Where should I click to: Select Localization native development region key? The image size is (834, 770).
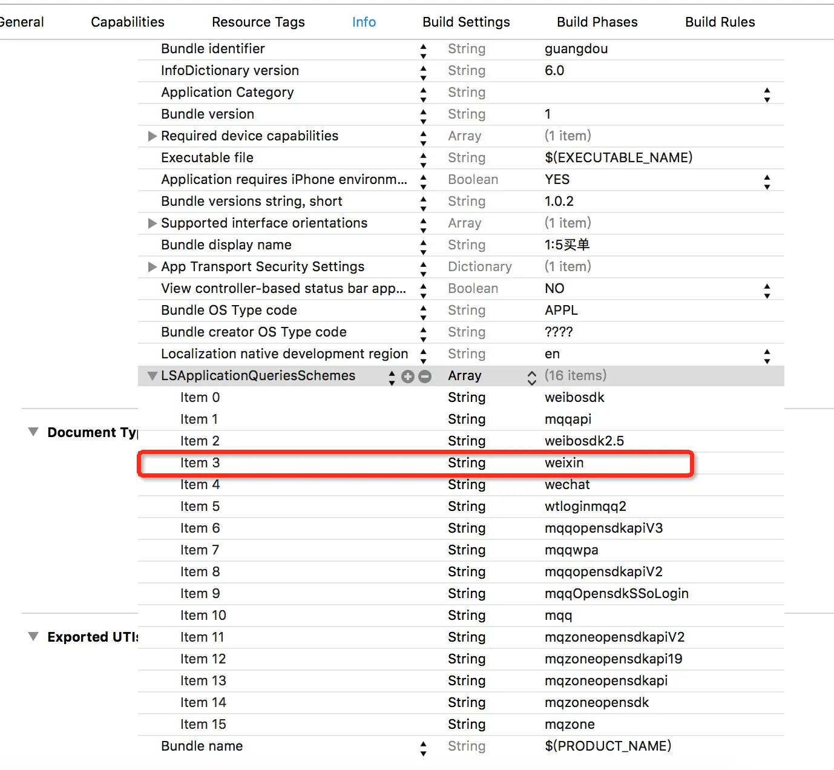pyautogui.click(x=284, y=354)
